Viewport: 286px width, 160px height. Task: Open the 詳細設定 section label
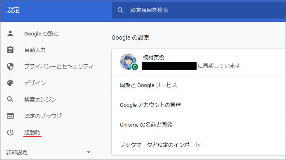click(x=17, y=152)
